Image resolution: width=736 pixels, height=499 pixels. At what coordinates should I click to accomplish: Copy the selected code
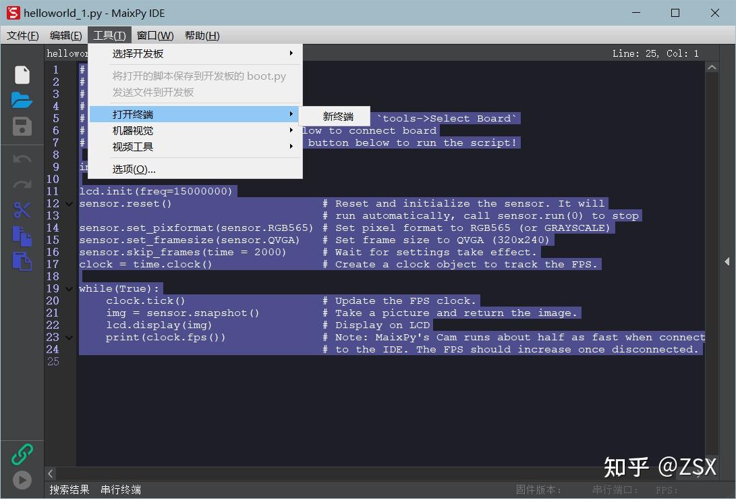click(x=22, y=236)
